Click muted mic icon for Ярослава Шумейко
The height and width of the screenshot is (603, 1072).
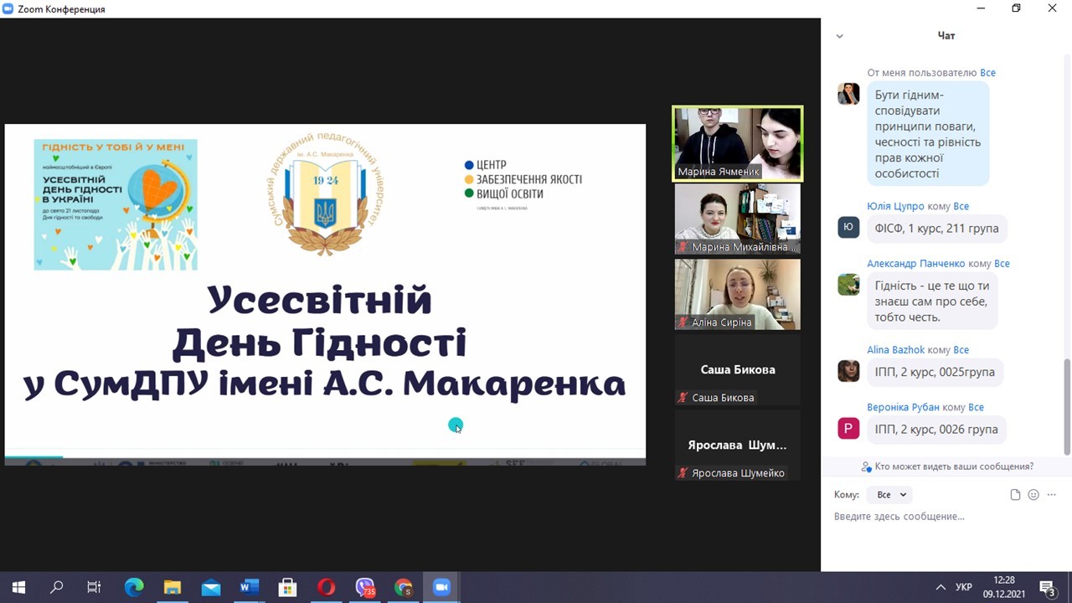tap(683, 473)
